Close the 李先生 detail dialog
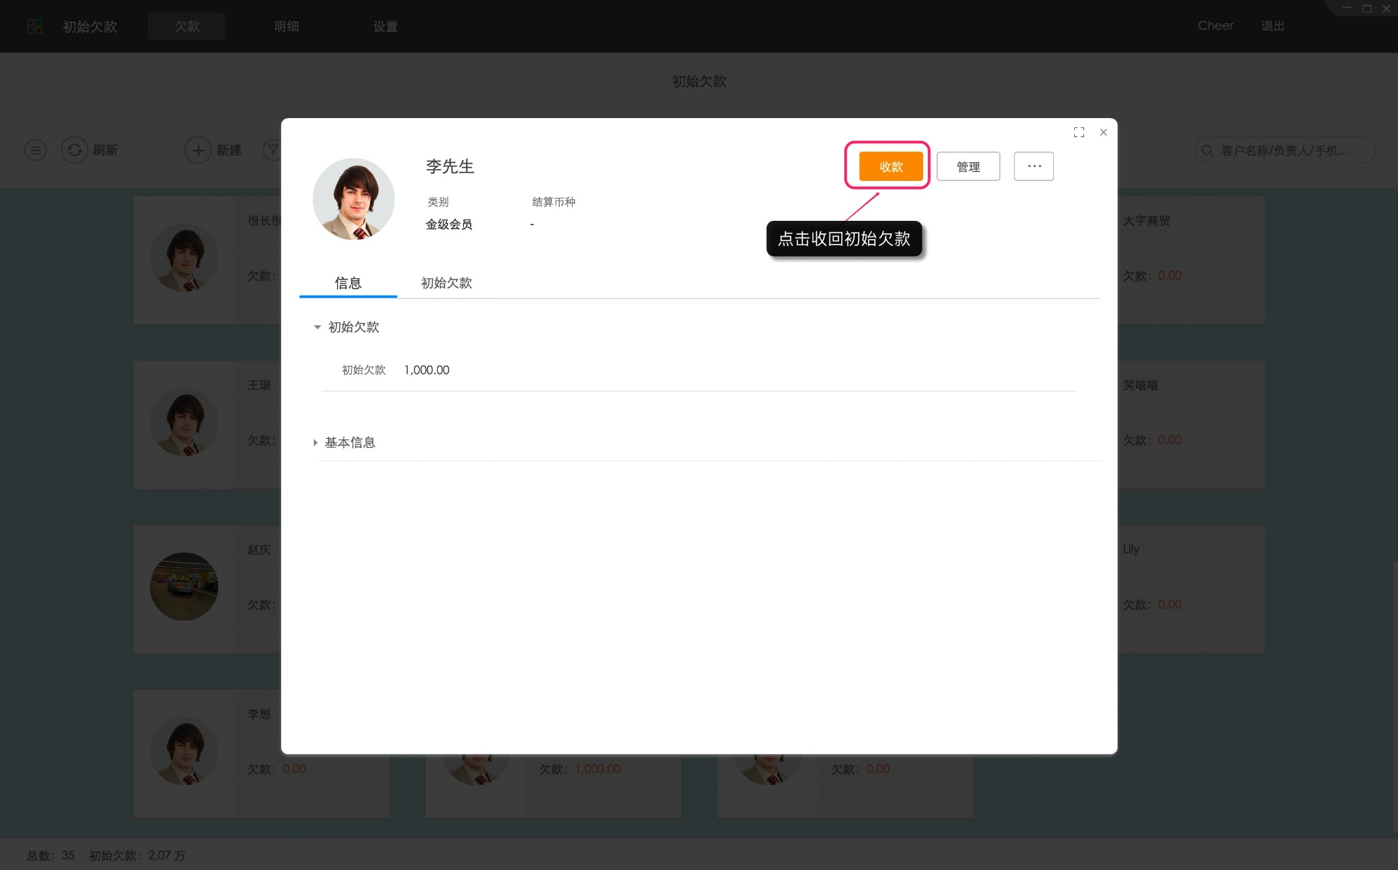 tap(1103, 132)
